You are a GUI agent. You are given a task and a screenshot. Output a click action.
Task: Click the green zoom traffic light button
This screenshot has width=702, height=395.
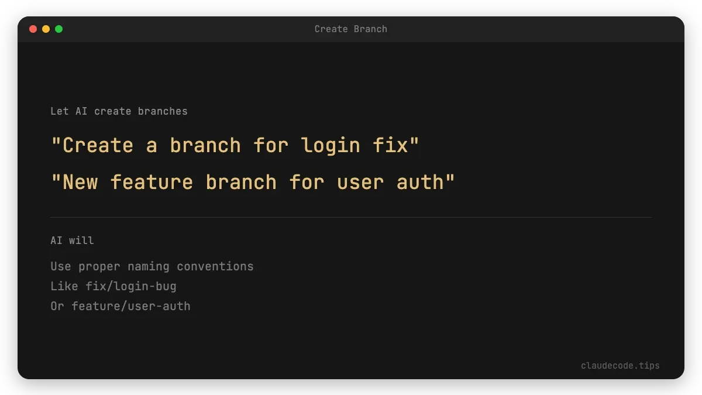pyautogui.click(x=58, y=28)
